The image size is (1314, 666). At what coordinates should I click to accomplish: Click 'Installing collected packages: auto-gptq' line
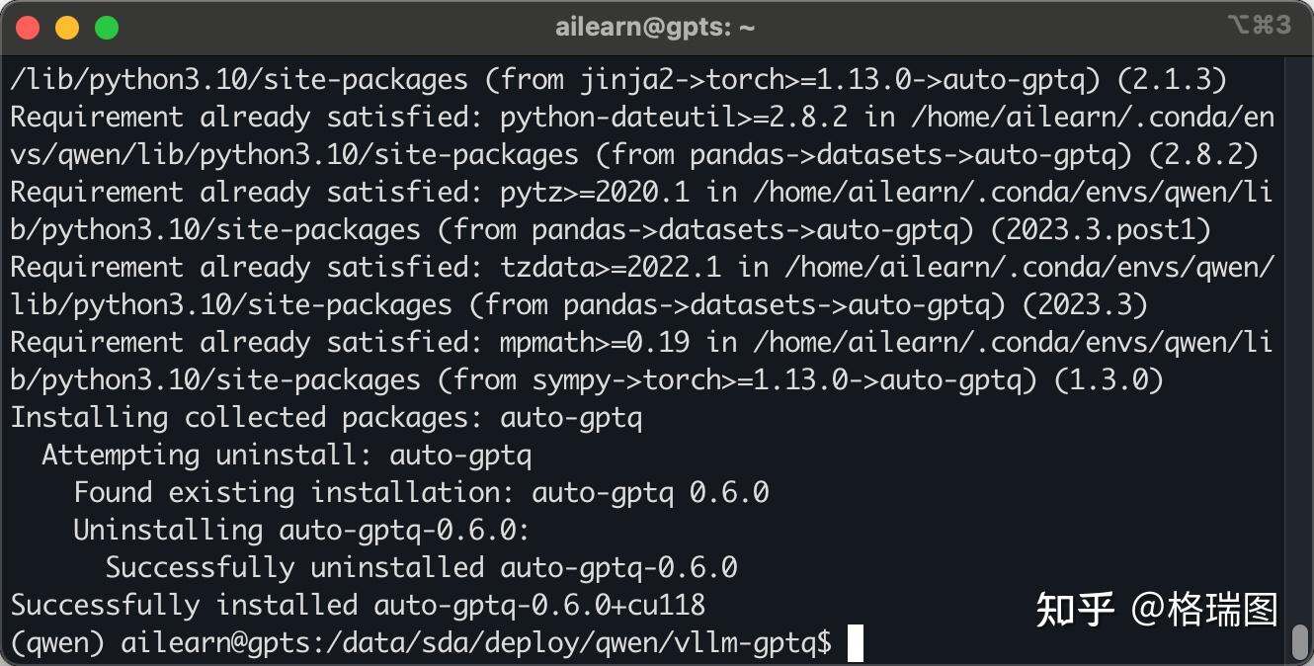click(x=326, y=417)
